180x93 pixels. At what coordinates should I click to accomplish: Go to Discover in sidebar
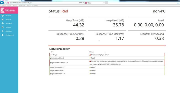(x=8, y=16)
